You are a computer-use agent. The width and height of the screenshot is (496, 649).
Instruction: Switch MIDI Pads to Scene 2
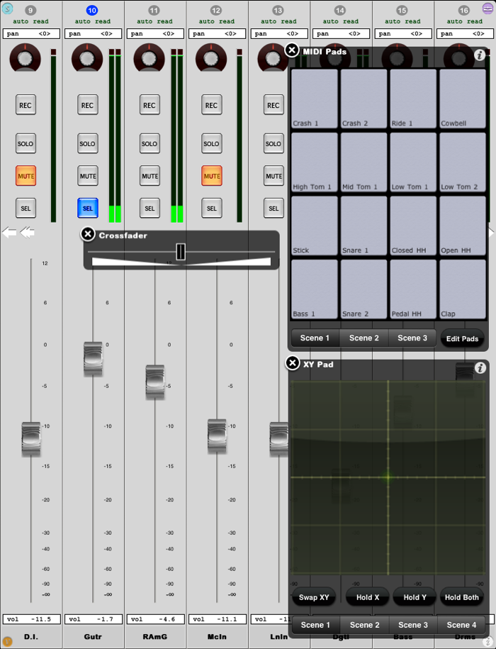[363, 338]
